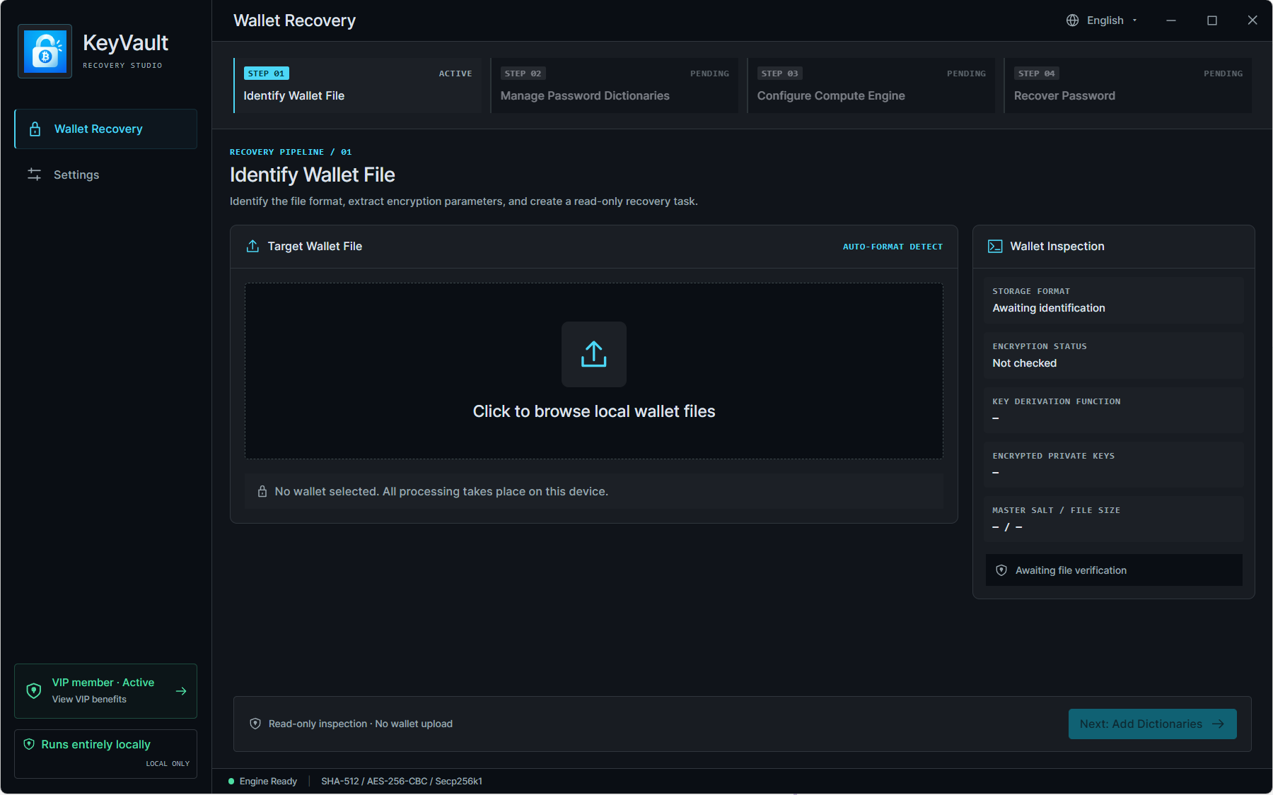This screenshot has height=795, width=1273.
Task: Click Next: Add Dictionaries button
Action: 1153,724
